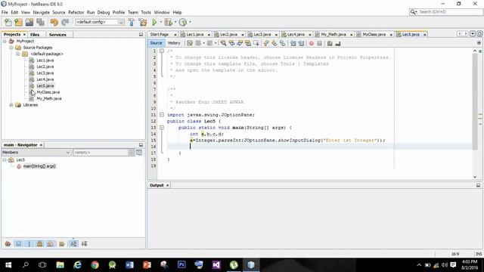The image size is (484, 272).
Task: Open the Refactor menu
Action: click(x=76, y=12)
